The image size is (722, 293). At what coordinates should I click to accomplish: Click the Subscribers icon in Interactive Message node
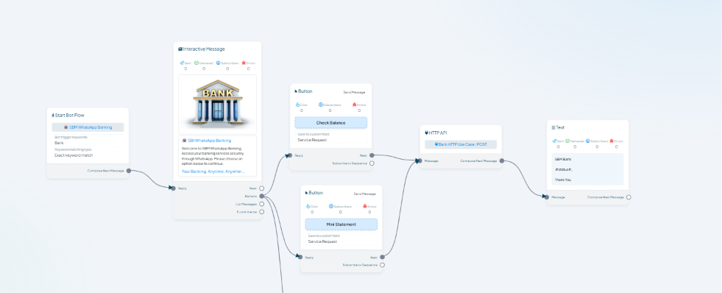click(x=218, y=63)
